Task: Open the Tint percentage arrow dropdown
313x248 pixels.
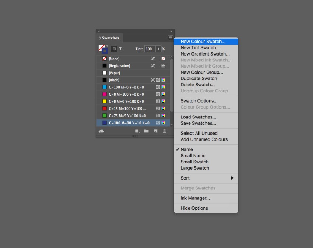Action: tap(158, 49)
